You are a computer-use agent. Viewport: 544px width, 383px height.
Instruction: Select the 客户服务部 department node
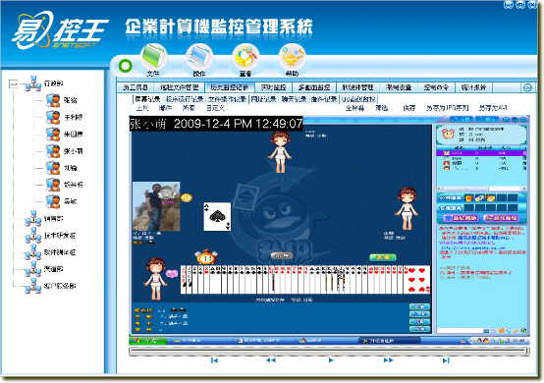tap(60, 286)
